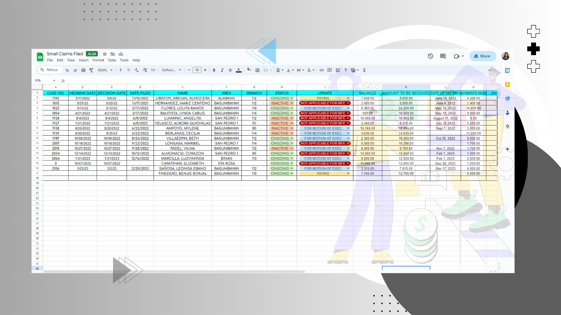This screenshot has height=315, width=561.
Task: Format selection as currency
Action: click(x=121, y=70)
